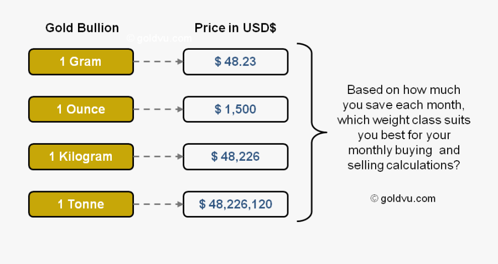Click the faint goldvu.com watermark at top

coord(159,39)
